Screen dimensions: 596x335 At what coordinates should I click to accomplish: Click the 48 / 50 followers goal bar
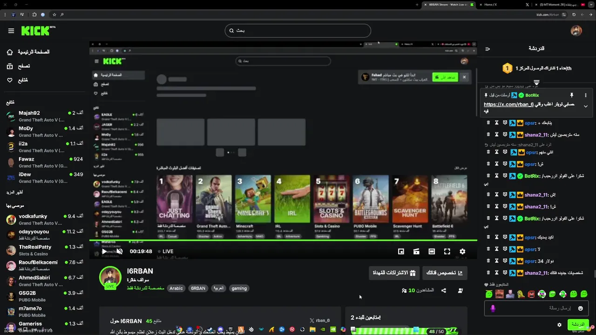tap(404, 331)
